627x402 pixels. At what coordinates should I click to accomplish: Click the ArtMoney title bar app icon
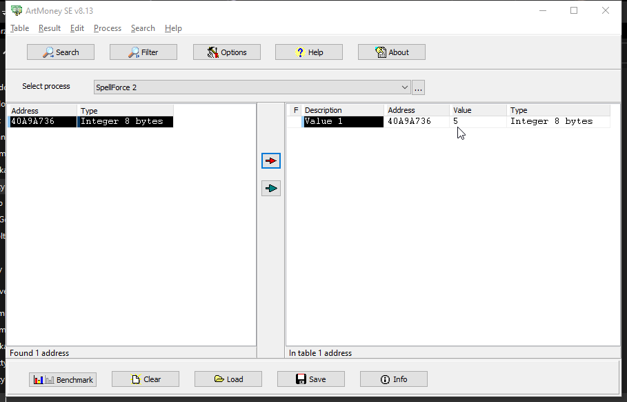click(17, 10)
